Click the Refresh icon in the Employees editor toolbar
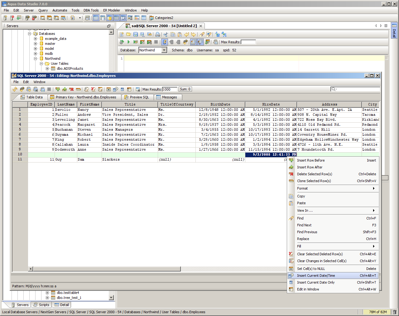 point(15,89)
